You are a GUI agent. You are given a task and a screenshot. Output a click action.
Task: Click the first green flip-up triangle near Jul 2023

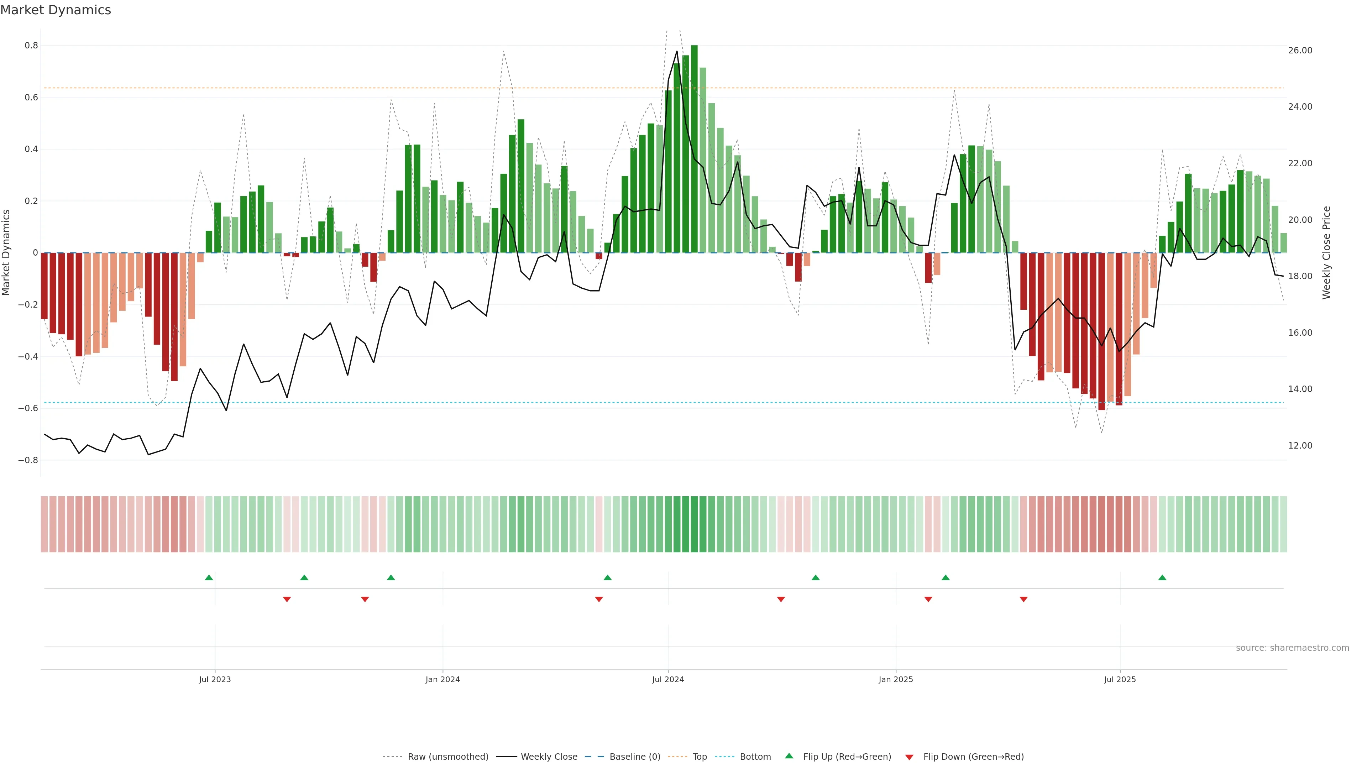pos(209,577)
